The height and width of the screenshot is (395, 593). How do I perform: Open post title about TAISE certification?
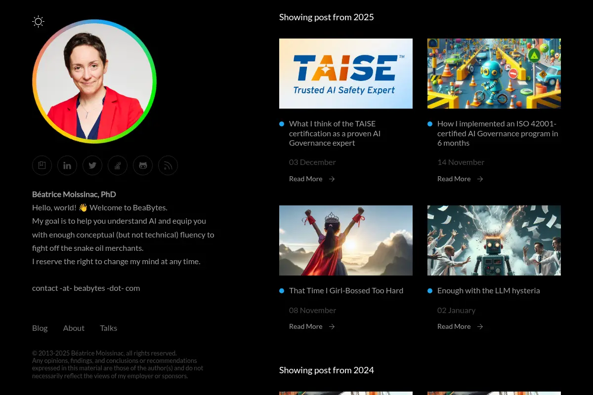[335, 133]
